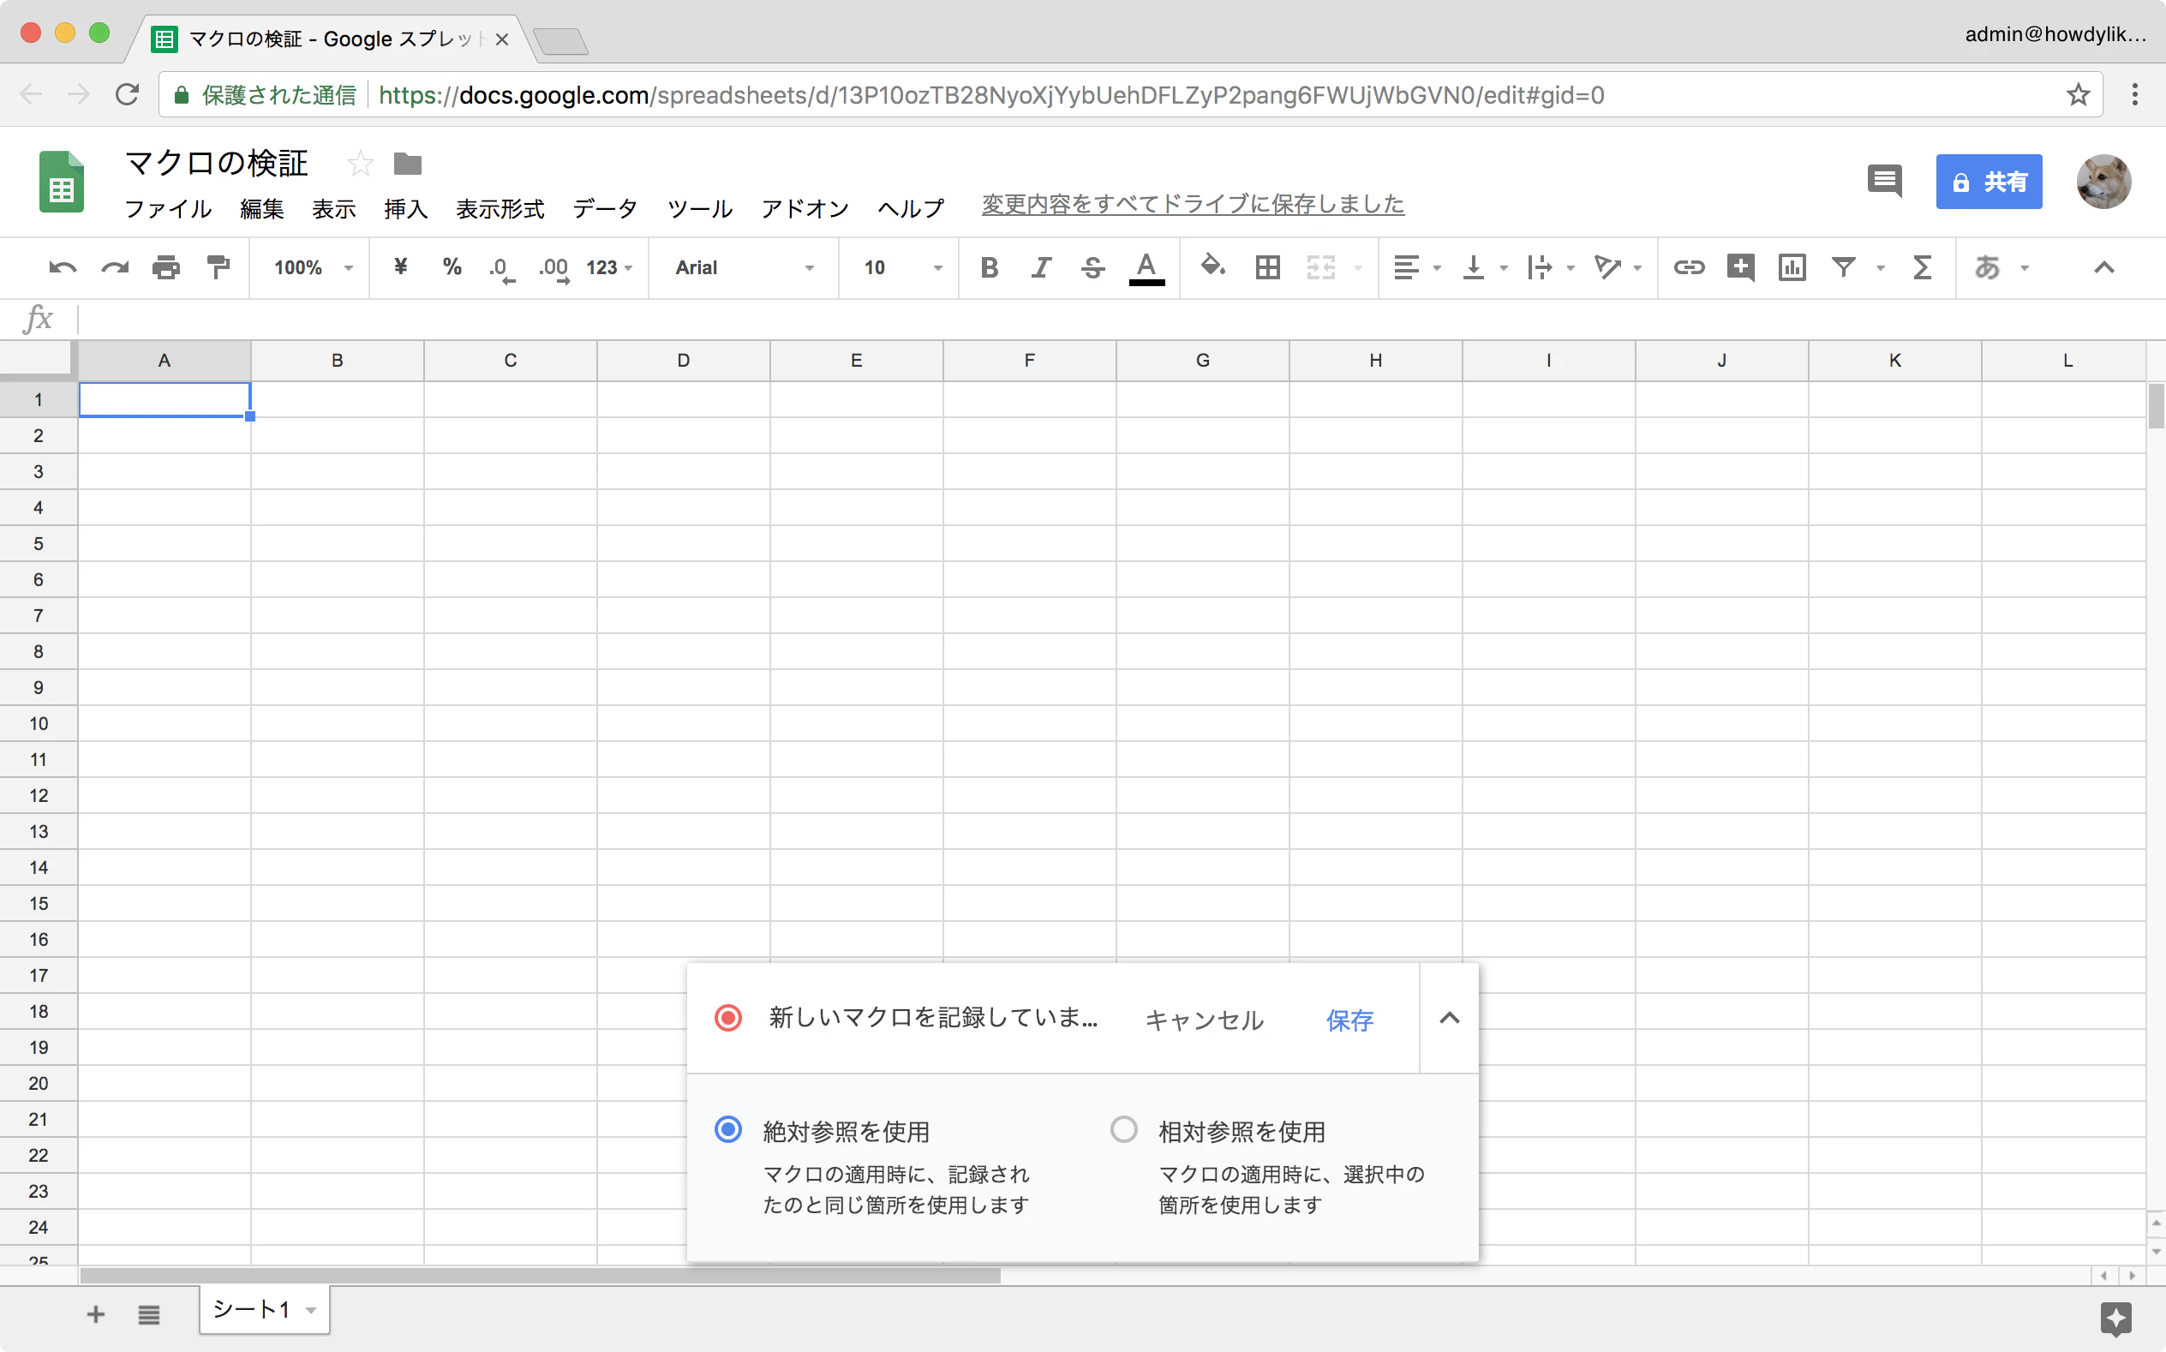Screen dimensions: 2166x1352
Task: Apply strikethrough formatting
Action: [1092, 267]
